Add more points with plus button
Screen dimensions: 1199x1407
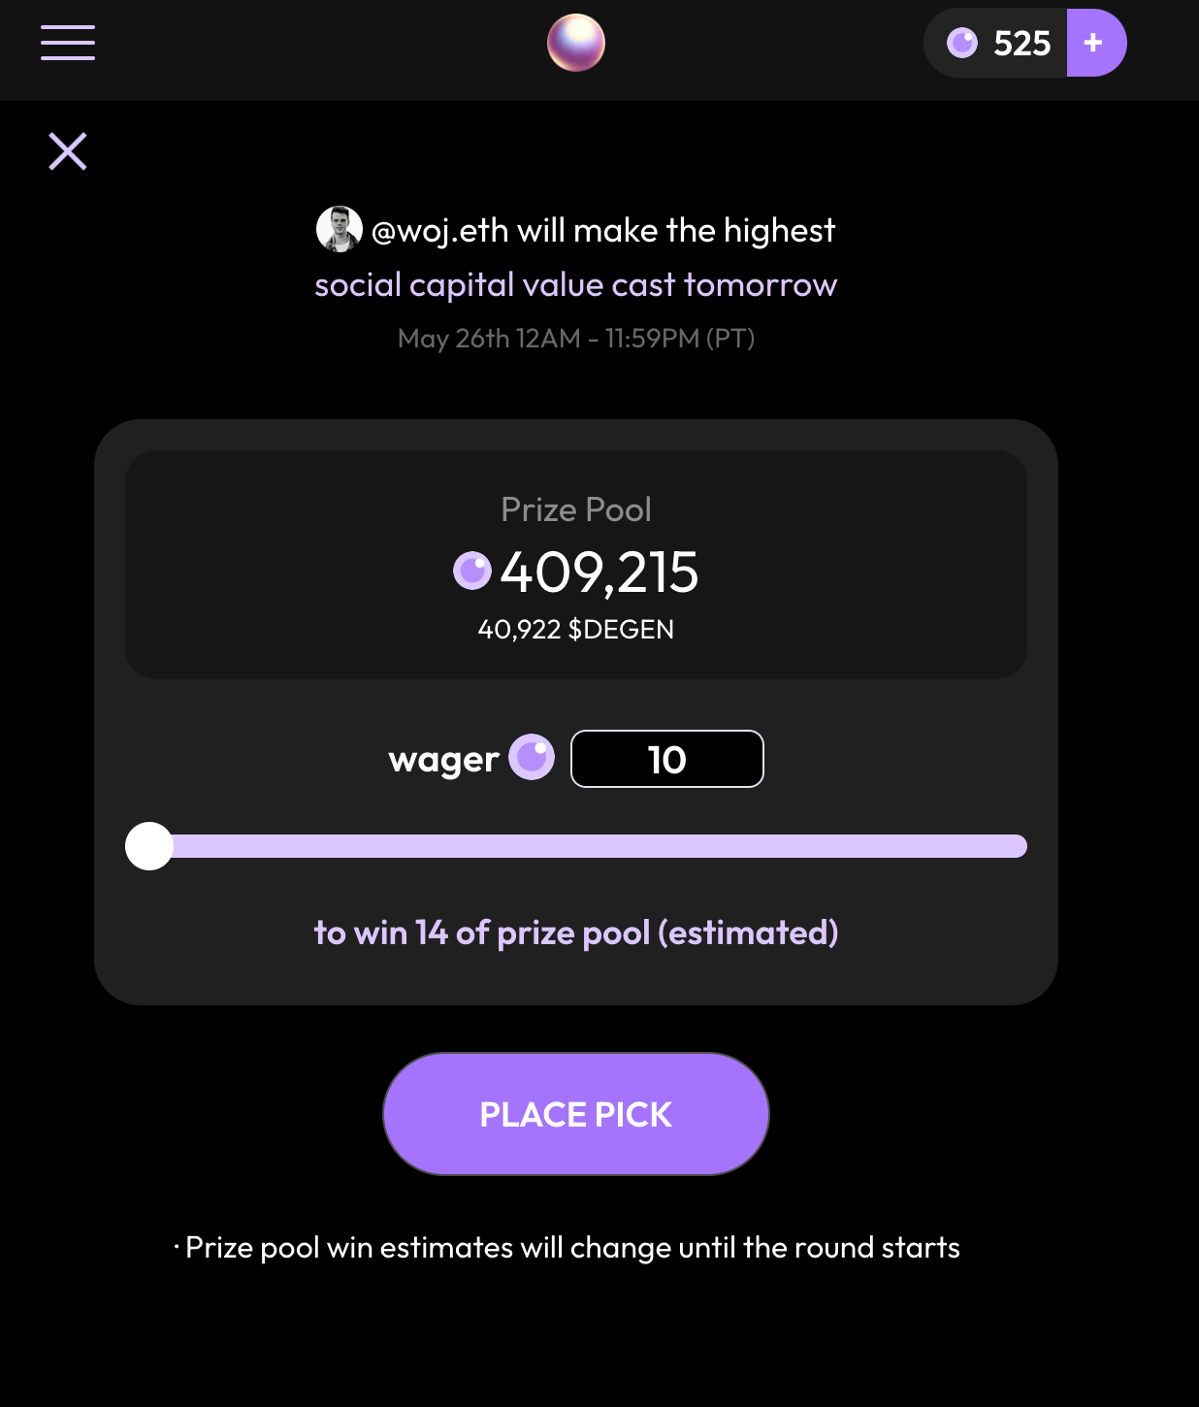coord(1096,43)
